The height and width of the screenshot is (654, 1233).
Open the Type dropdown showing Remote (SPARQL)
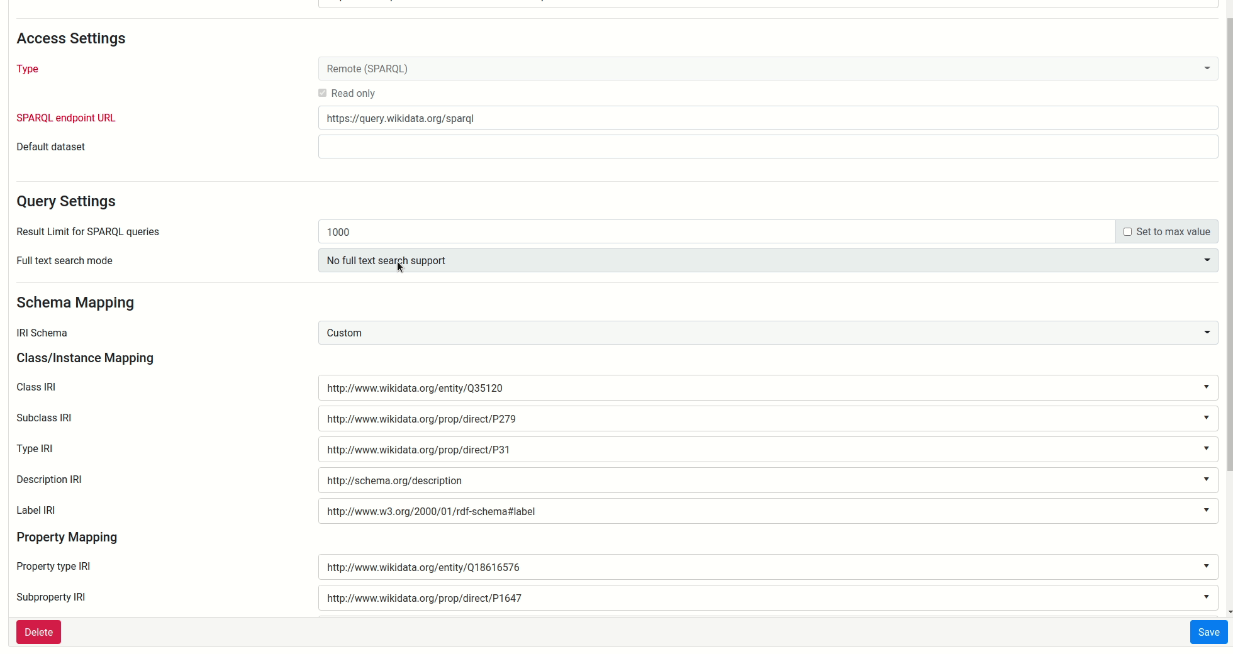coord(1206,68)
